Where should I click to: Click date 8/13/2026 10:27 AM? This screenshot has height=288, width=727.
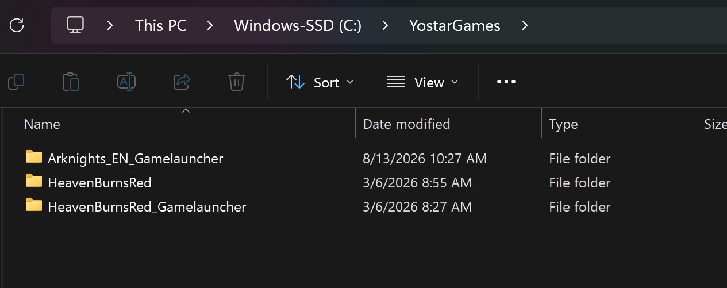click(425, 158)
